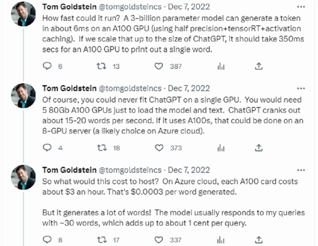
Task: Open Tom Goldstein's profile from first tweet name
Action: tap(69, 7)
